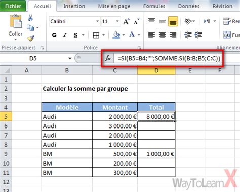Image resolution: width=240 pixels, height=192 pixels.
Task: Click the Calculer la somme par groupe title
Action: click(85, 89)
